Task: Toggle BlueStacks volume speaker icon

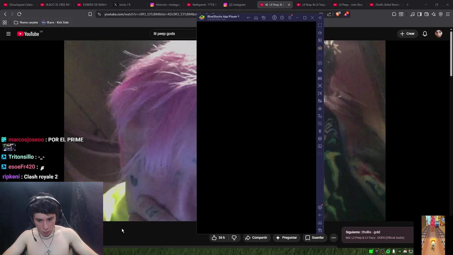Action: pyautogui.click(x=320, y=33)
